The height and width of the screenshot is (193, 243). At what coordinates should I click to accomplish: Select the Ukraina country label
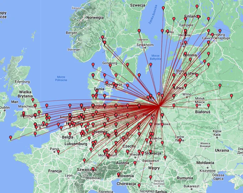click(x=222, y=150)
